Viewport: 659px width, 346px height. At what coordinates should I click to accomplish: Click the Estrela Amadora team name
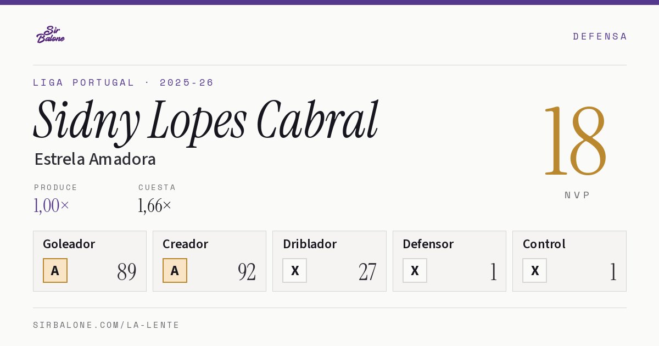click(95, 159)
